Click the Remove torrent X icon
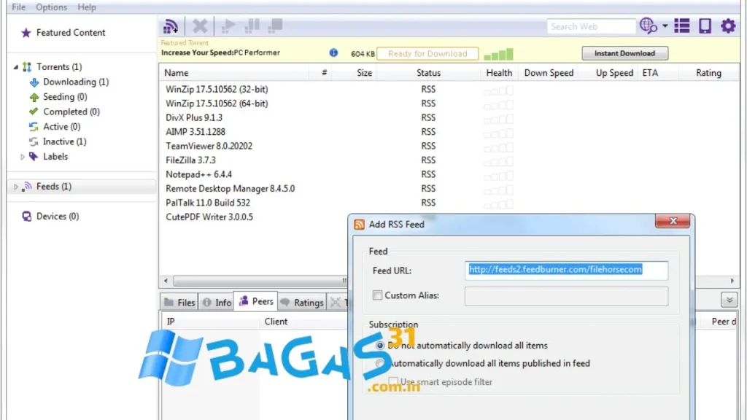Screen dimensions: 747x420 [200, 26]
